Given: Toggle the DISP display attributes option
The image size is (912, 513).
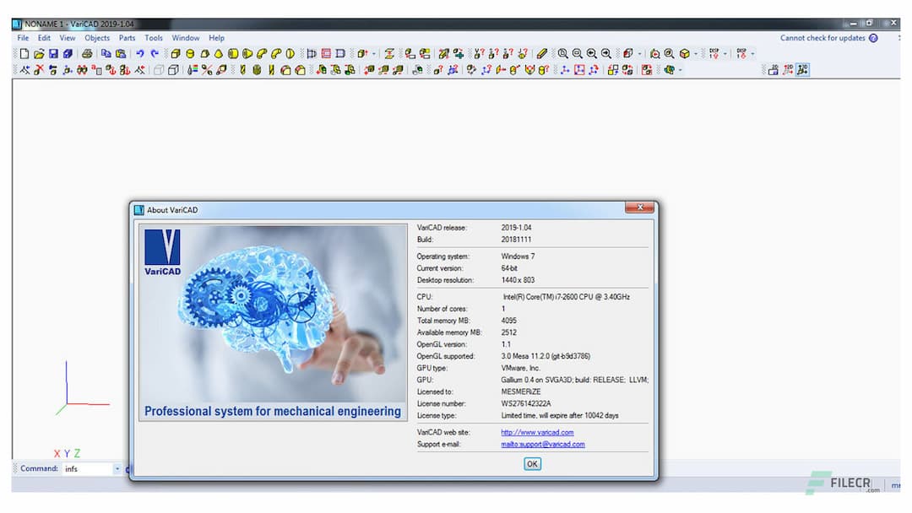Looking at the screenshot, I should [714, 53].
